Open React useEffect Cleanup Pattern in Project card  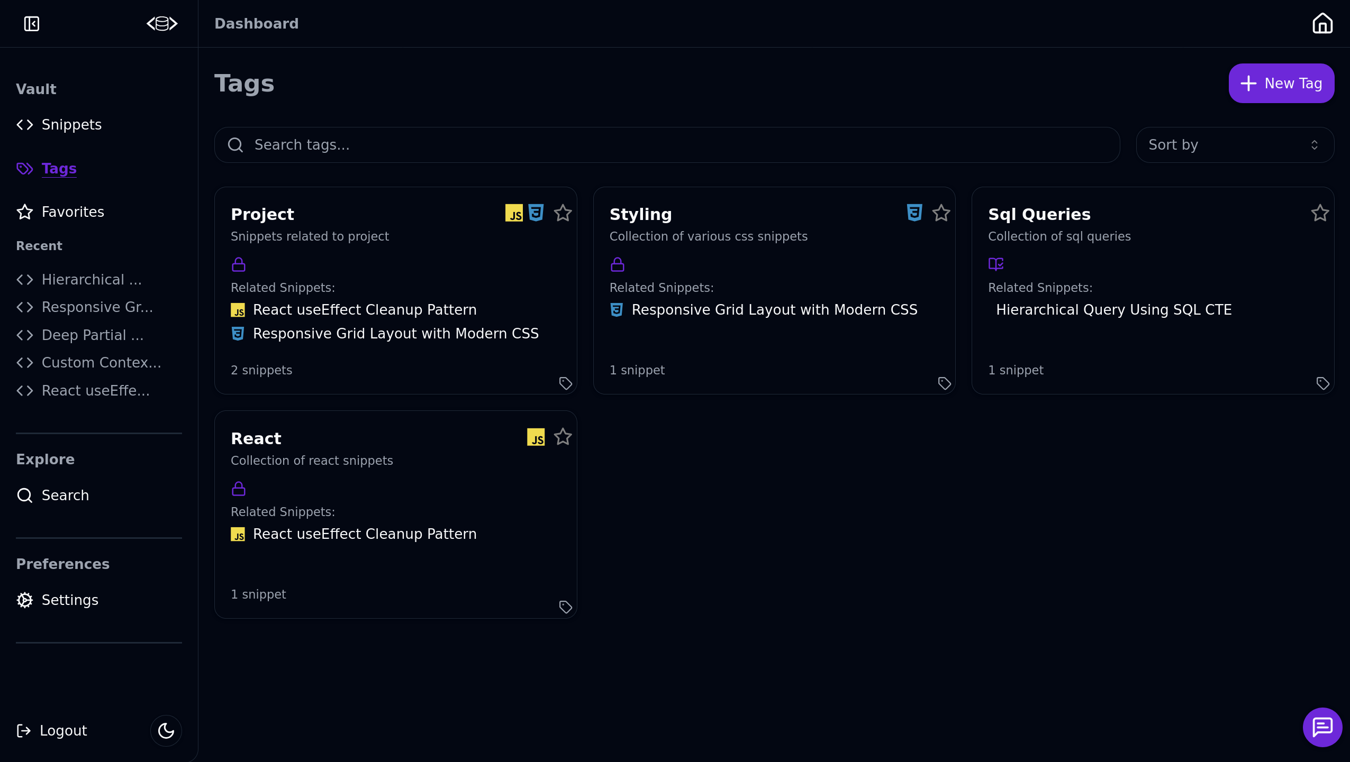click(365, 310)
